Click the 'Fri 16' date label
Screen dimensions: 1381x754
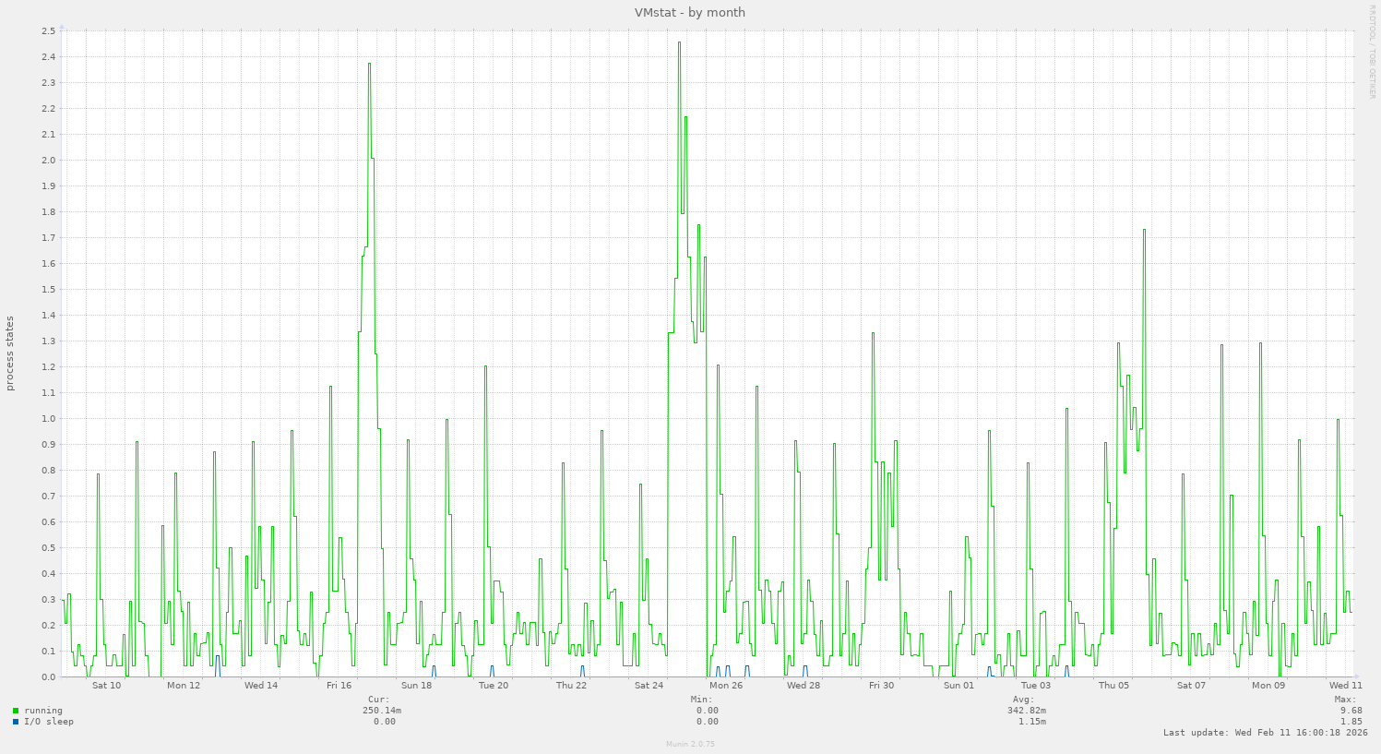[339, 686]
